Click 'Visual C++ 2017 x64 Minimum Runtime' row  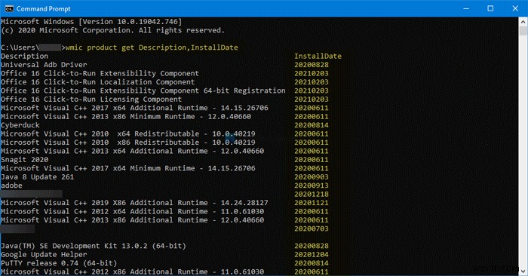(x=128, y=168)
